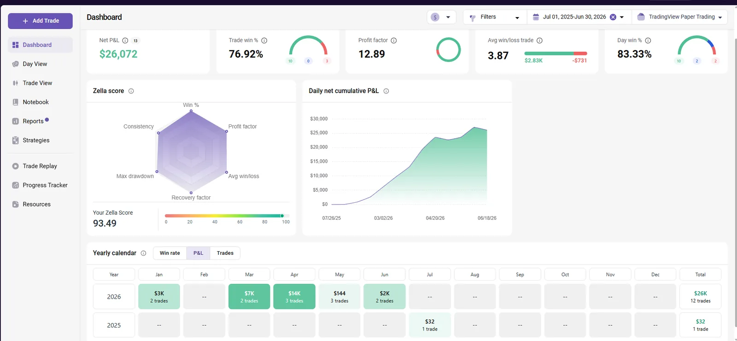Screen dimensions: 737x341
Task: Click the 2026 Apr $14K cell
Action: coord(294,296)
